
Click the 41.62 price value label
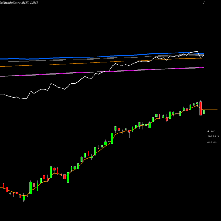(x=211, y=131)
